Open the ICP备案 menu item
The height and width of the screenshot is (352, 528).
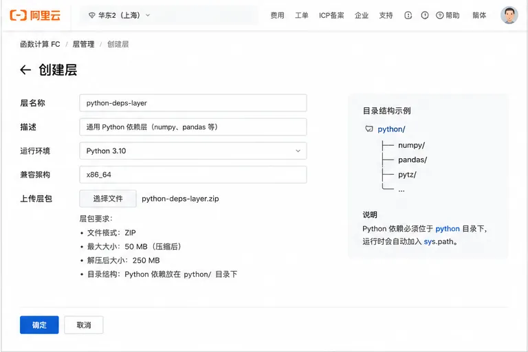(x=331, y=15)
